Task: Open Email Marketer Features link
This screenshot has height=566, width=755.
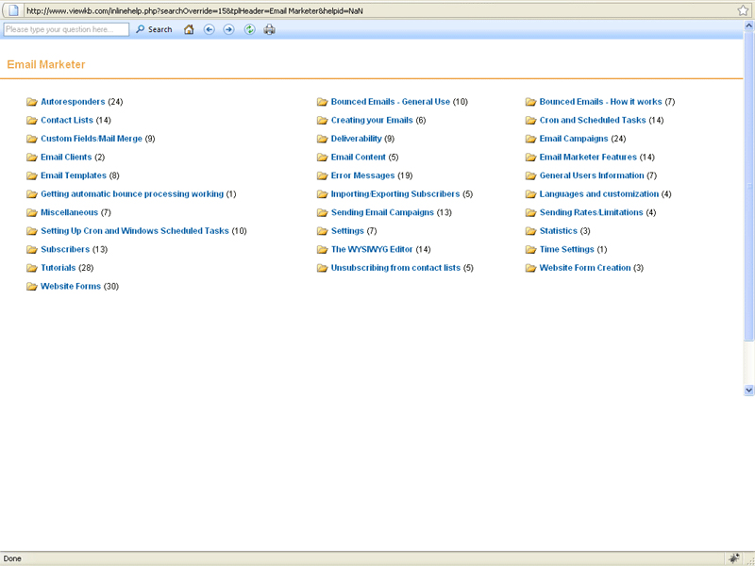Action: (588, 157)
